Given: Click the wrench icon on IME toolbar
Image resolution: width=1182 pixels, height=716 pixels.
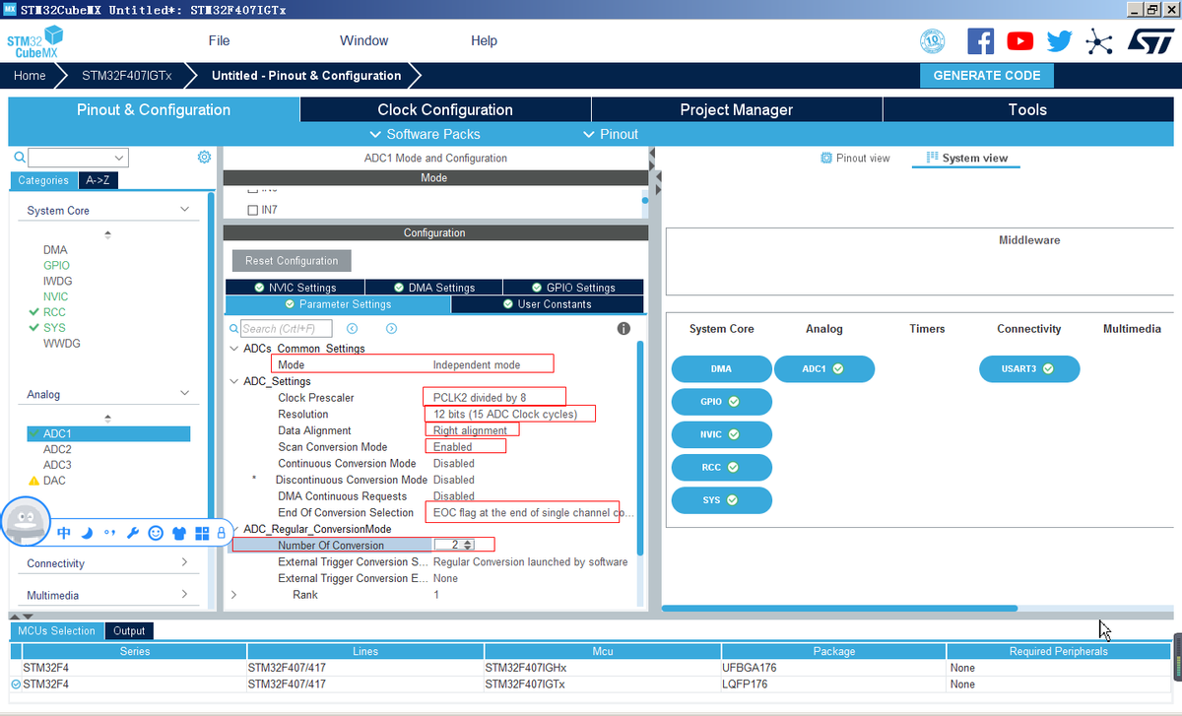Looking at the screenshot, I should point(132,533).
